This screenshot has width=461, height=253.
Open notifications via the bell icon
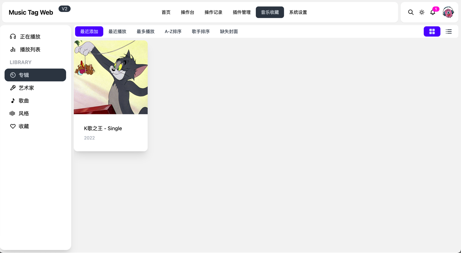[433, 13]
